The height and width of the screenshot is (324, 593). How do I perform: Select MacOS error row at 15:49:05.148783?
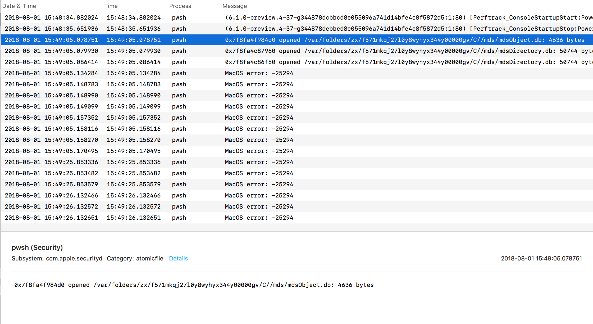click(x=259, y=84)
